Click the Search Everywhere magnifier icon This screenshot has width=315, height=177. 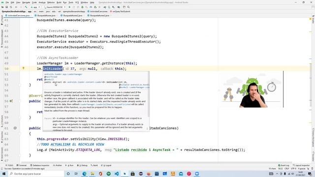(128, 7)
